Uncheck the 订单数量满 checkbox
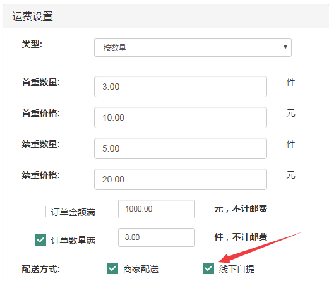329x281 pixels. 40,240
